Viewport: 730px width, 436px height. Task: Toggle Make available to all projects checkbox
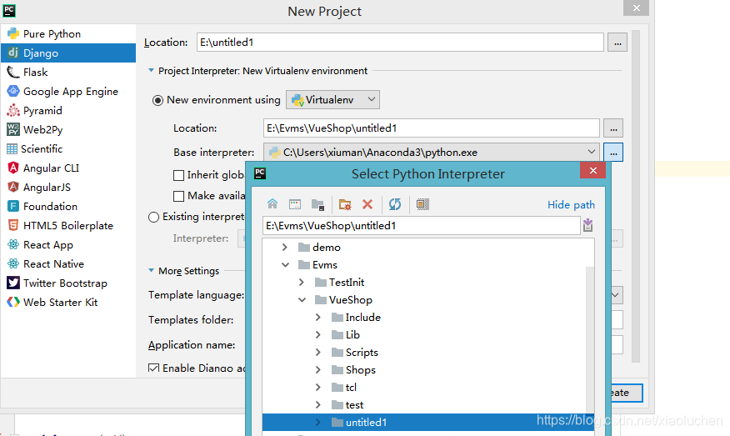pyautogui.click(x=178, y=196)
